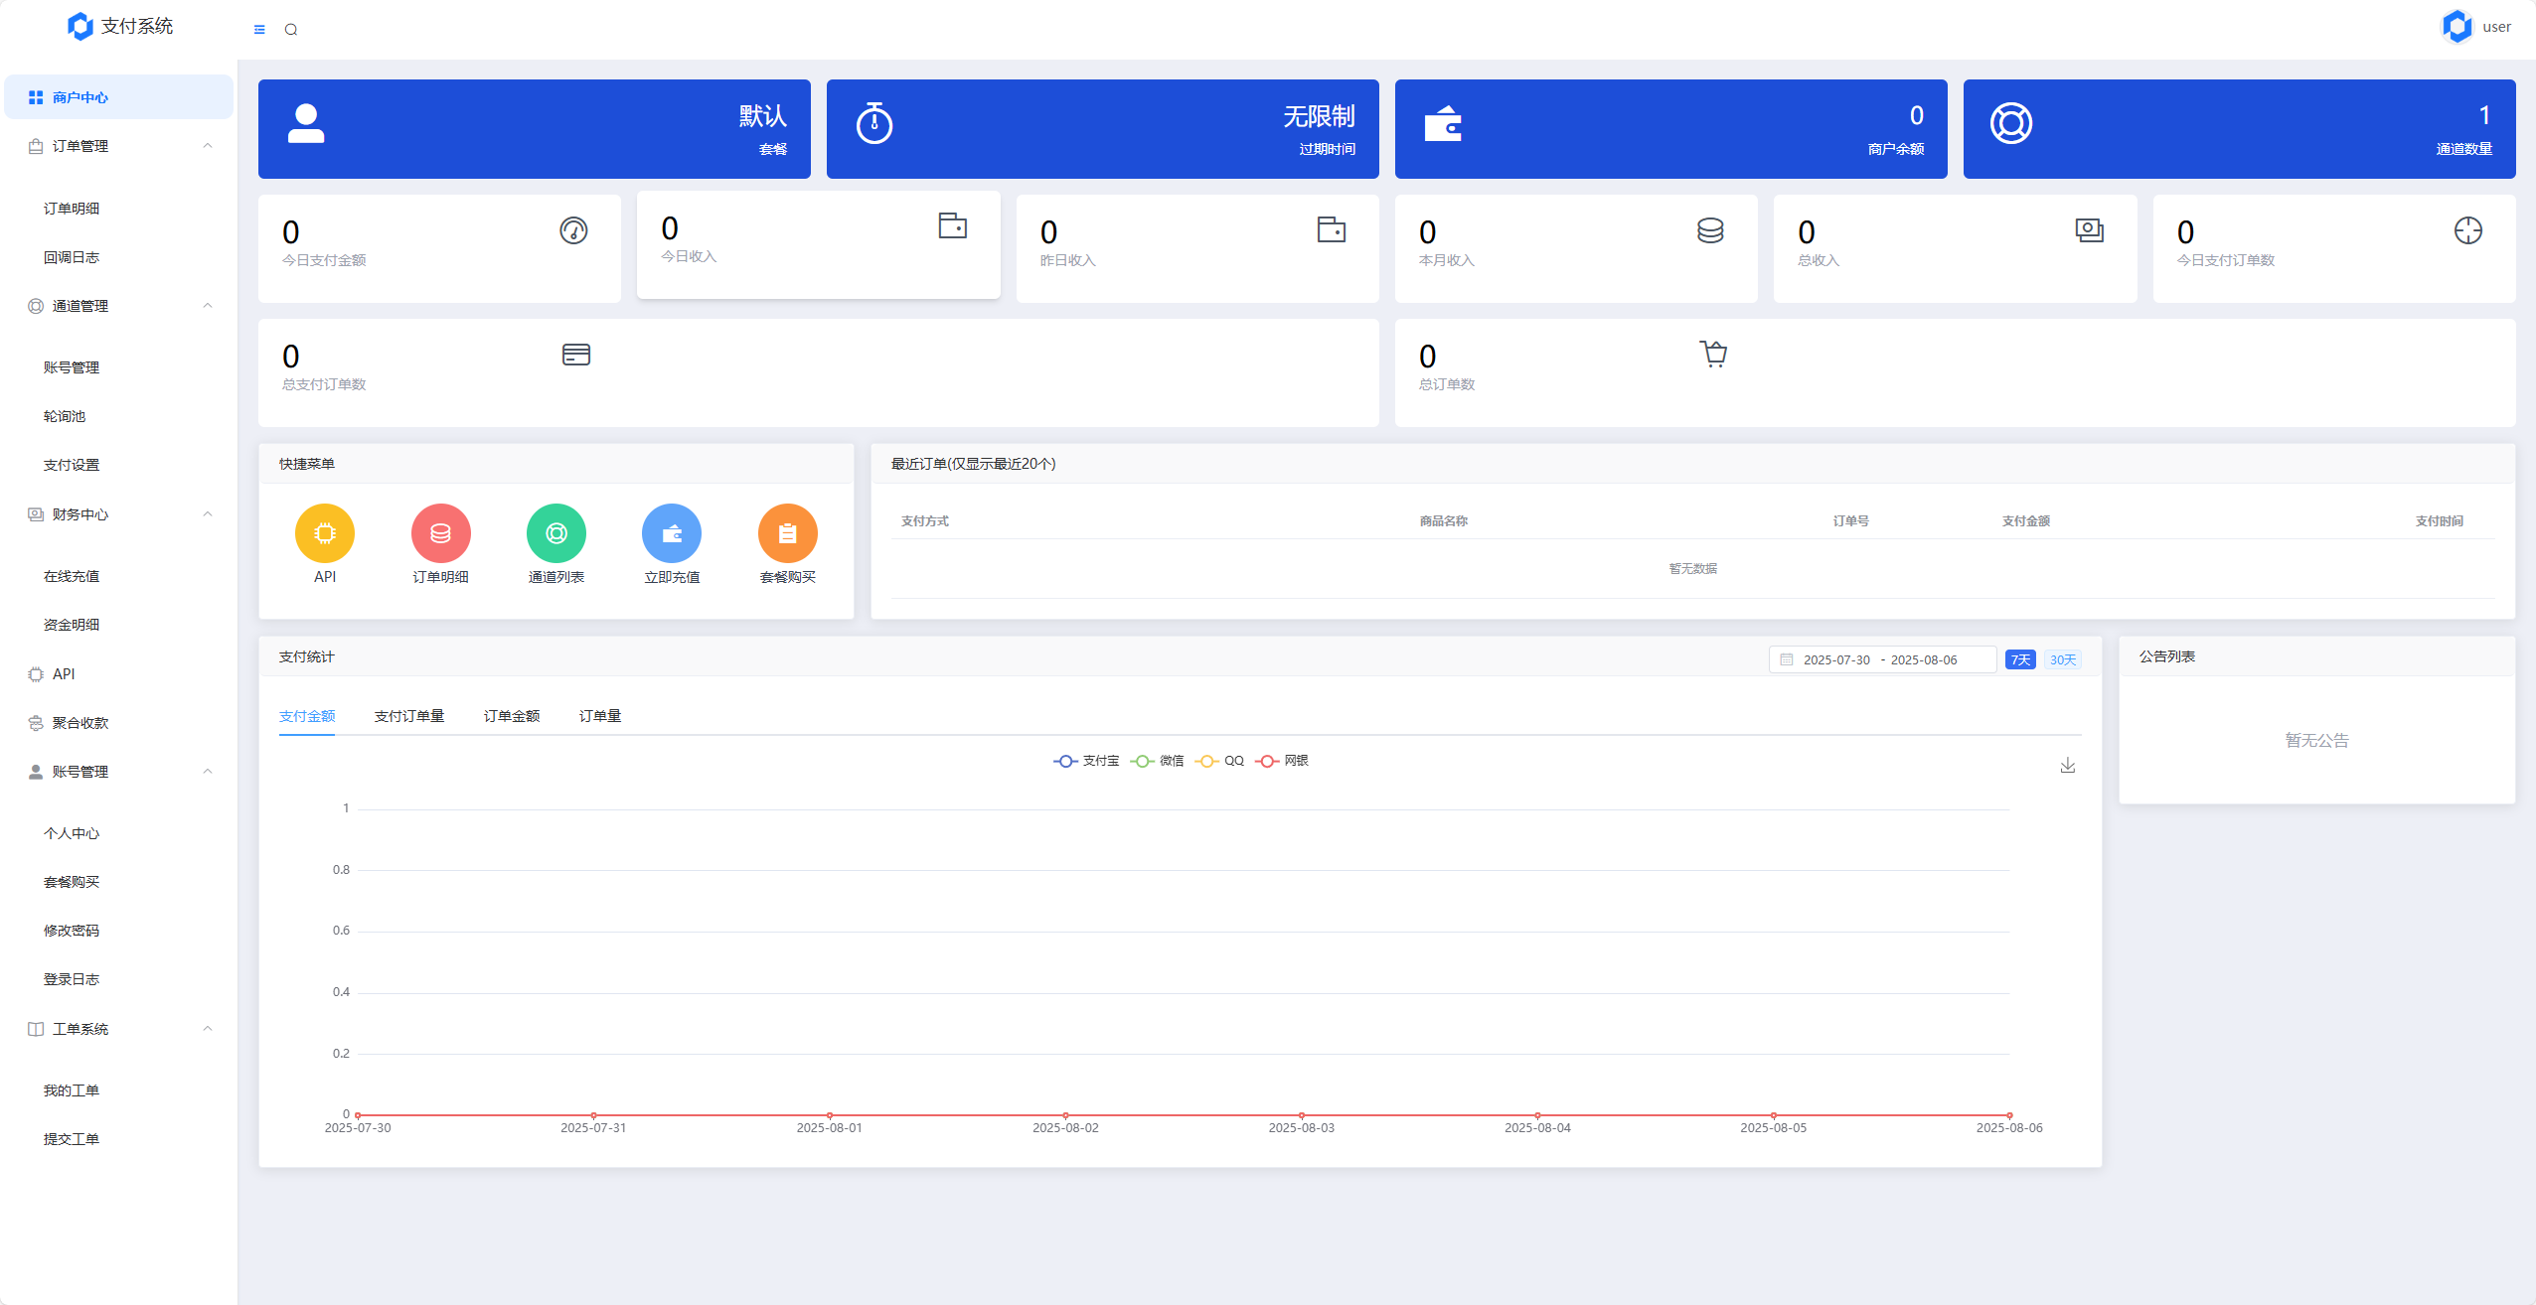Switch to the 支付订单量 tab
The height and width of the screenshot is (1305, 2536).
click(409, 716)
